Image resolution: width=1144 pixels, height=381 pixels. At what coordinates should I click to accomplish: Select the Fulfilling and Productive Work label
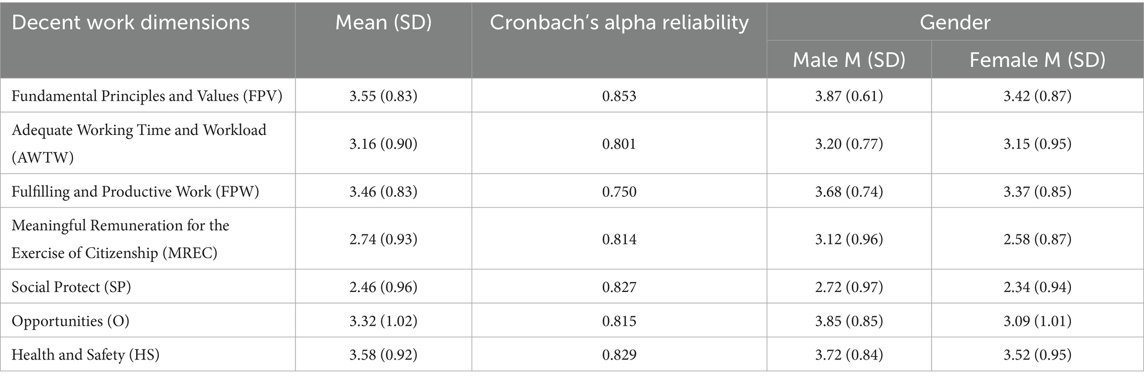tap(136, 191)
